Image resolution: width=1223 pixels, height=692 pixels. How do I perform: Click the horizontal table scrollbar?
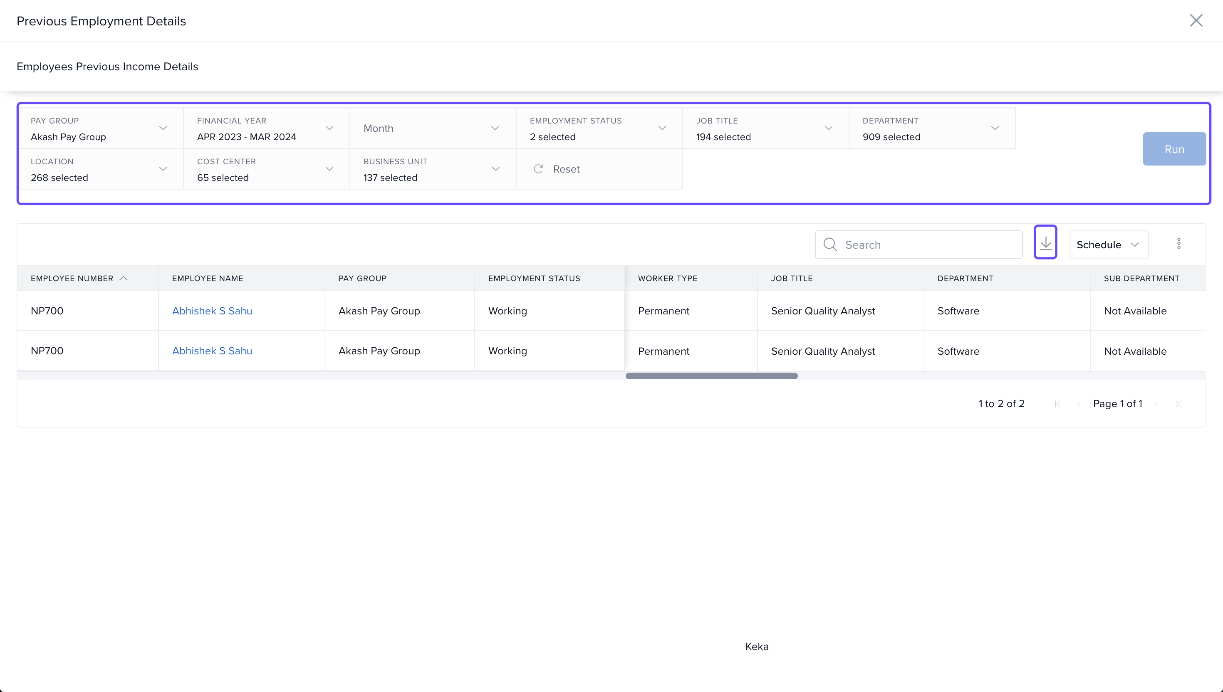pyautogui.click(x=711, y=376)
